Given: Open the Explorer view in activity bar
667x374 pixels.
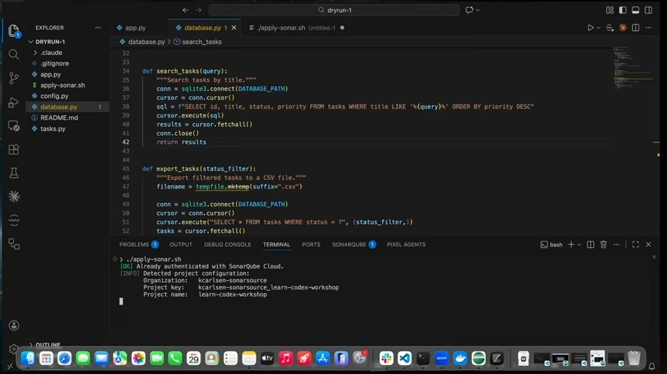Looking at the screenshot, I should tap(14, 31).
